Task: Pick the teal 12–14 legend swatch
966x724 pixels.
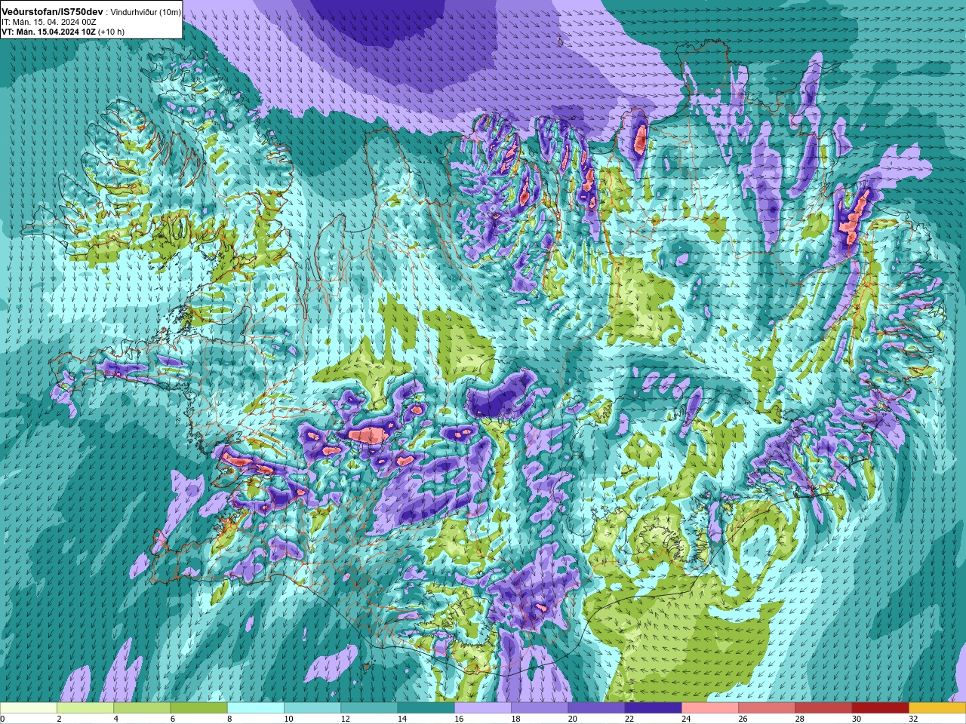Action: tap(369, 708)
